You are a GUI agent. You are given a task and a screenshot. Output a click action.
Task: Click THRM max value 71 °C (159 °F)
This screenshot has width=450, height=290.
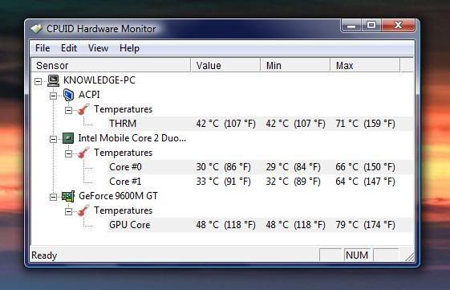tap(365, 124)
